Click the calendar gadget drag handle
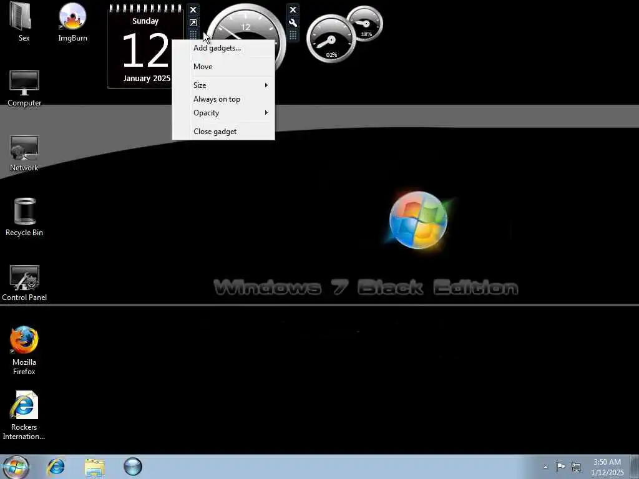639x479 pixels. (x=193, y=35)
